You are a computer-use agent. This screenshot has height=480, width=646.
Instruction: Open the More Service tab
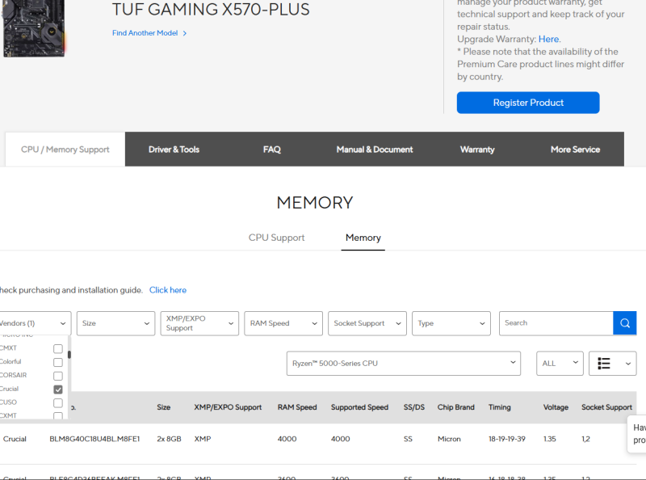point(575,149)
